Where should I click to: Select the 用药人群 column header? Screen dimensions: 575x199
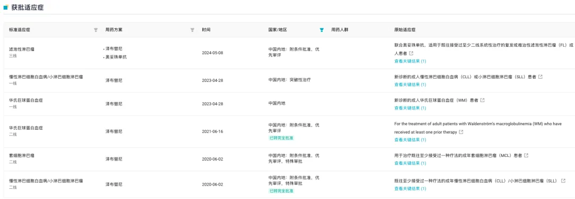click(340, 30)
